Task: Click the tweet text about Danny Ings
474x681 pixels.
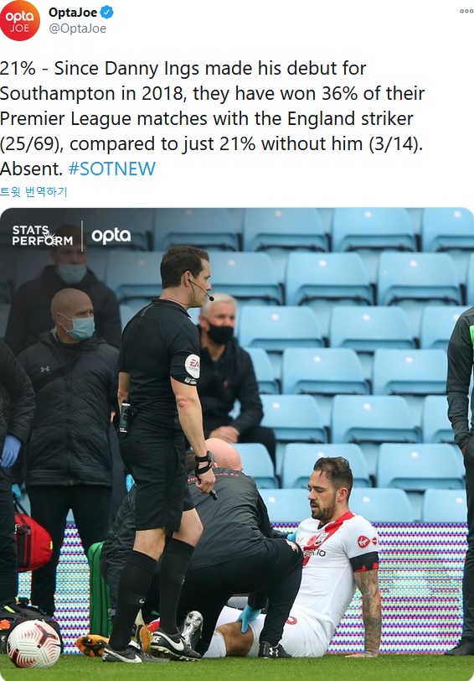Action: tap(212, 118)
